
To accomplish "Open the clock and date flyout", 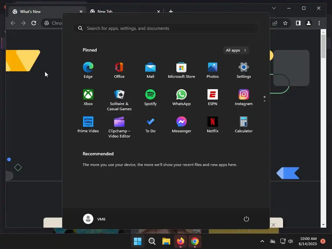I will tap(308, 241).
